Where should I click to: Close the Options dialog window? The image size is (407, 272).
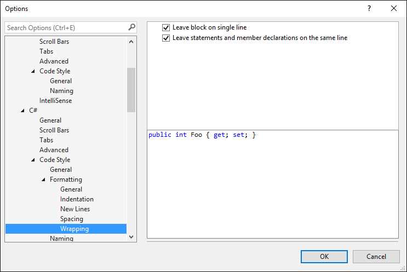[393, 9]
